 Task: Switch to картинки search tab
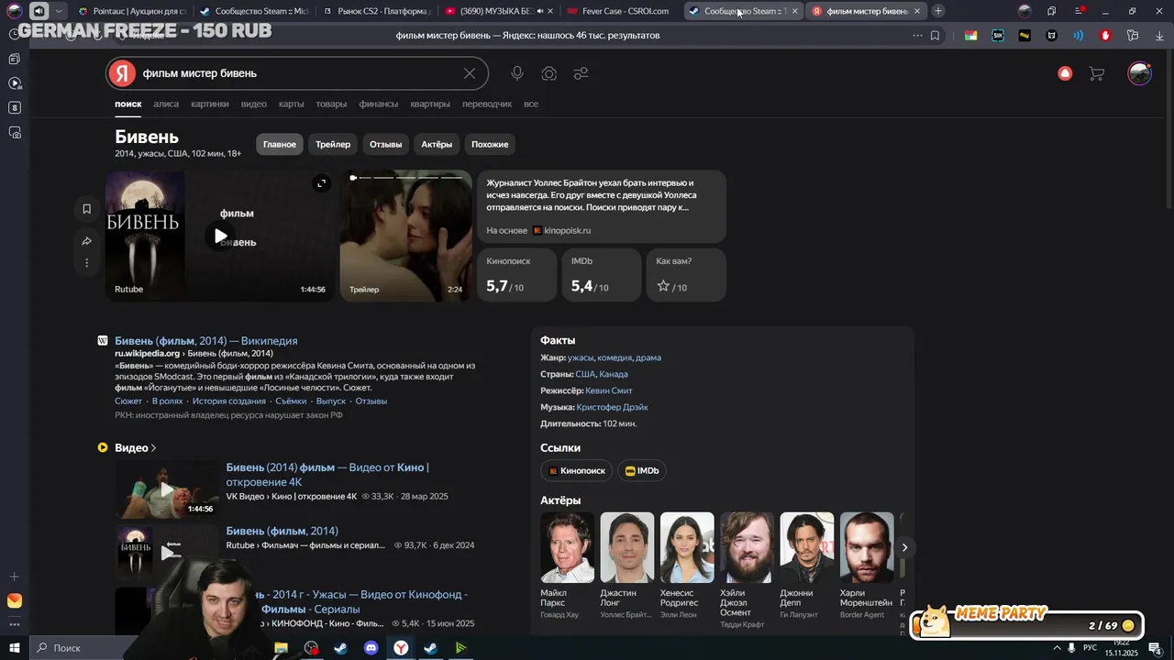pos(210,104)
